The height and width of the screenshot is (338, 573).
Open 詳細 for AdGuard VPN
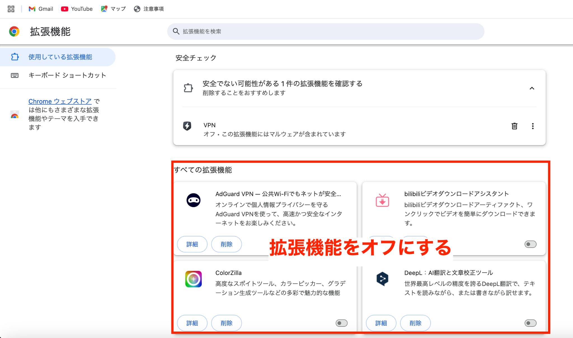point(192,244)
